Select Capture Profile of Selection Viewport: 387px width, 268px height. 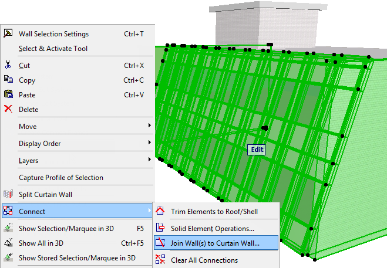tap(61, 177)
